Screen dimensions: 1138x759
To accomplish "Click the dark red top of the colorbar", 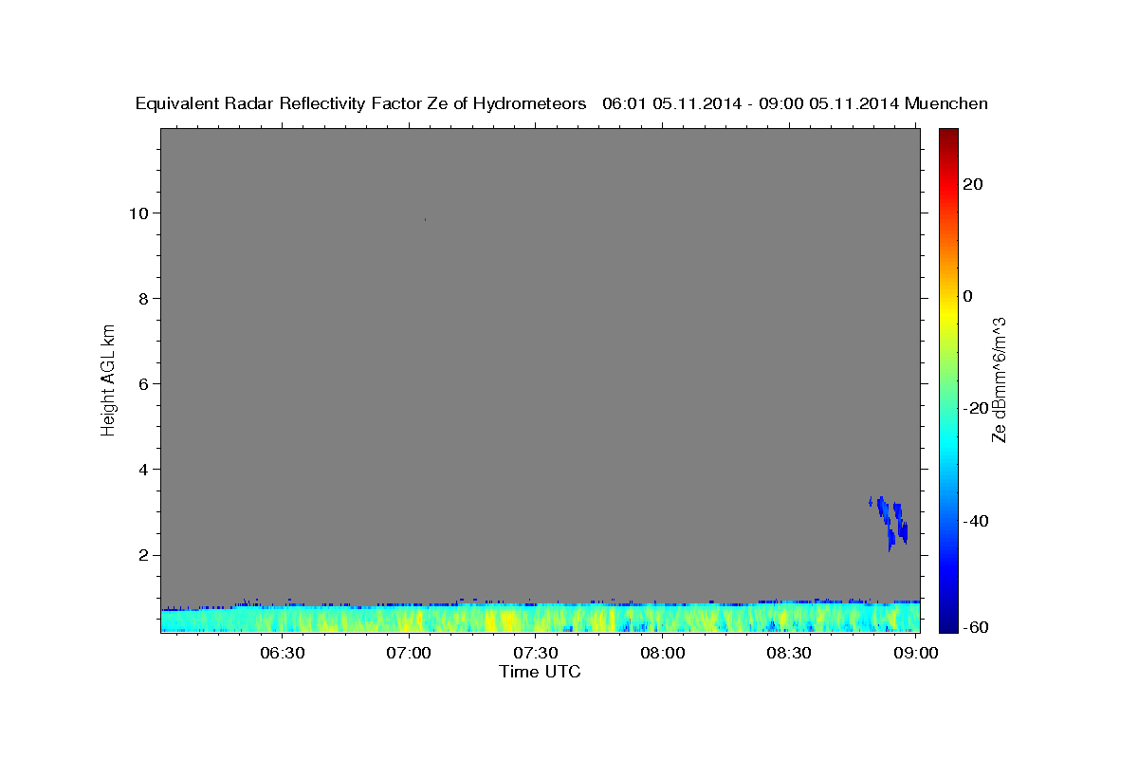I will (949, 136).
